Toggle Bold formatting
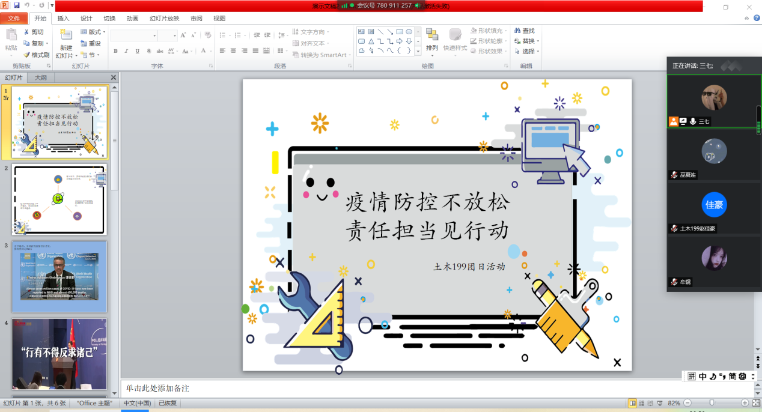 [x=116, y=51]
